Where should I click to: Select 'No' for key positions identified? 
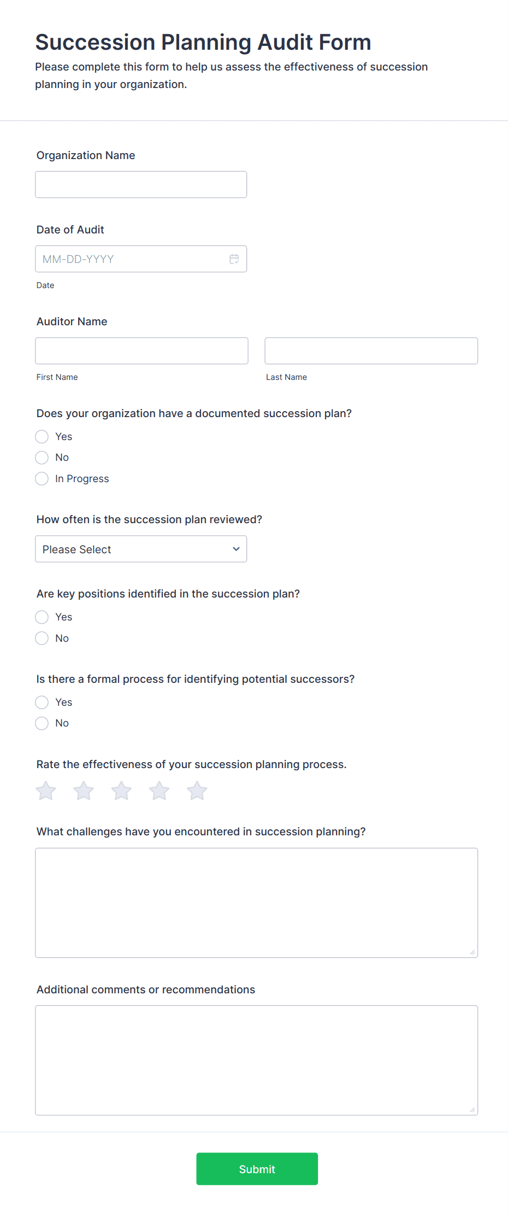click(42, 638)
